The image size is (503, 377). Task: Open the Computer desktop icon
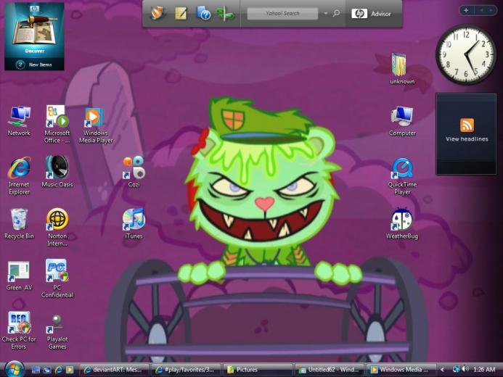[402, 121]
